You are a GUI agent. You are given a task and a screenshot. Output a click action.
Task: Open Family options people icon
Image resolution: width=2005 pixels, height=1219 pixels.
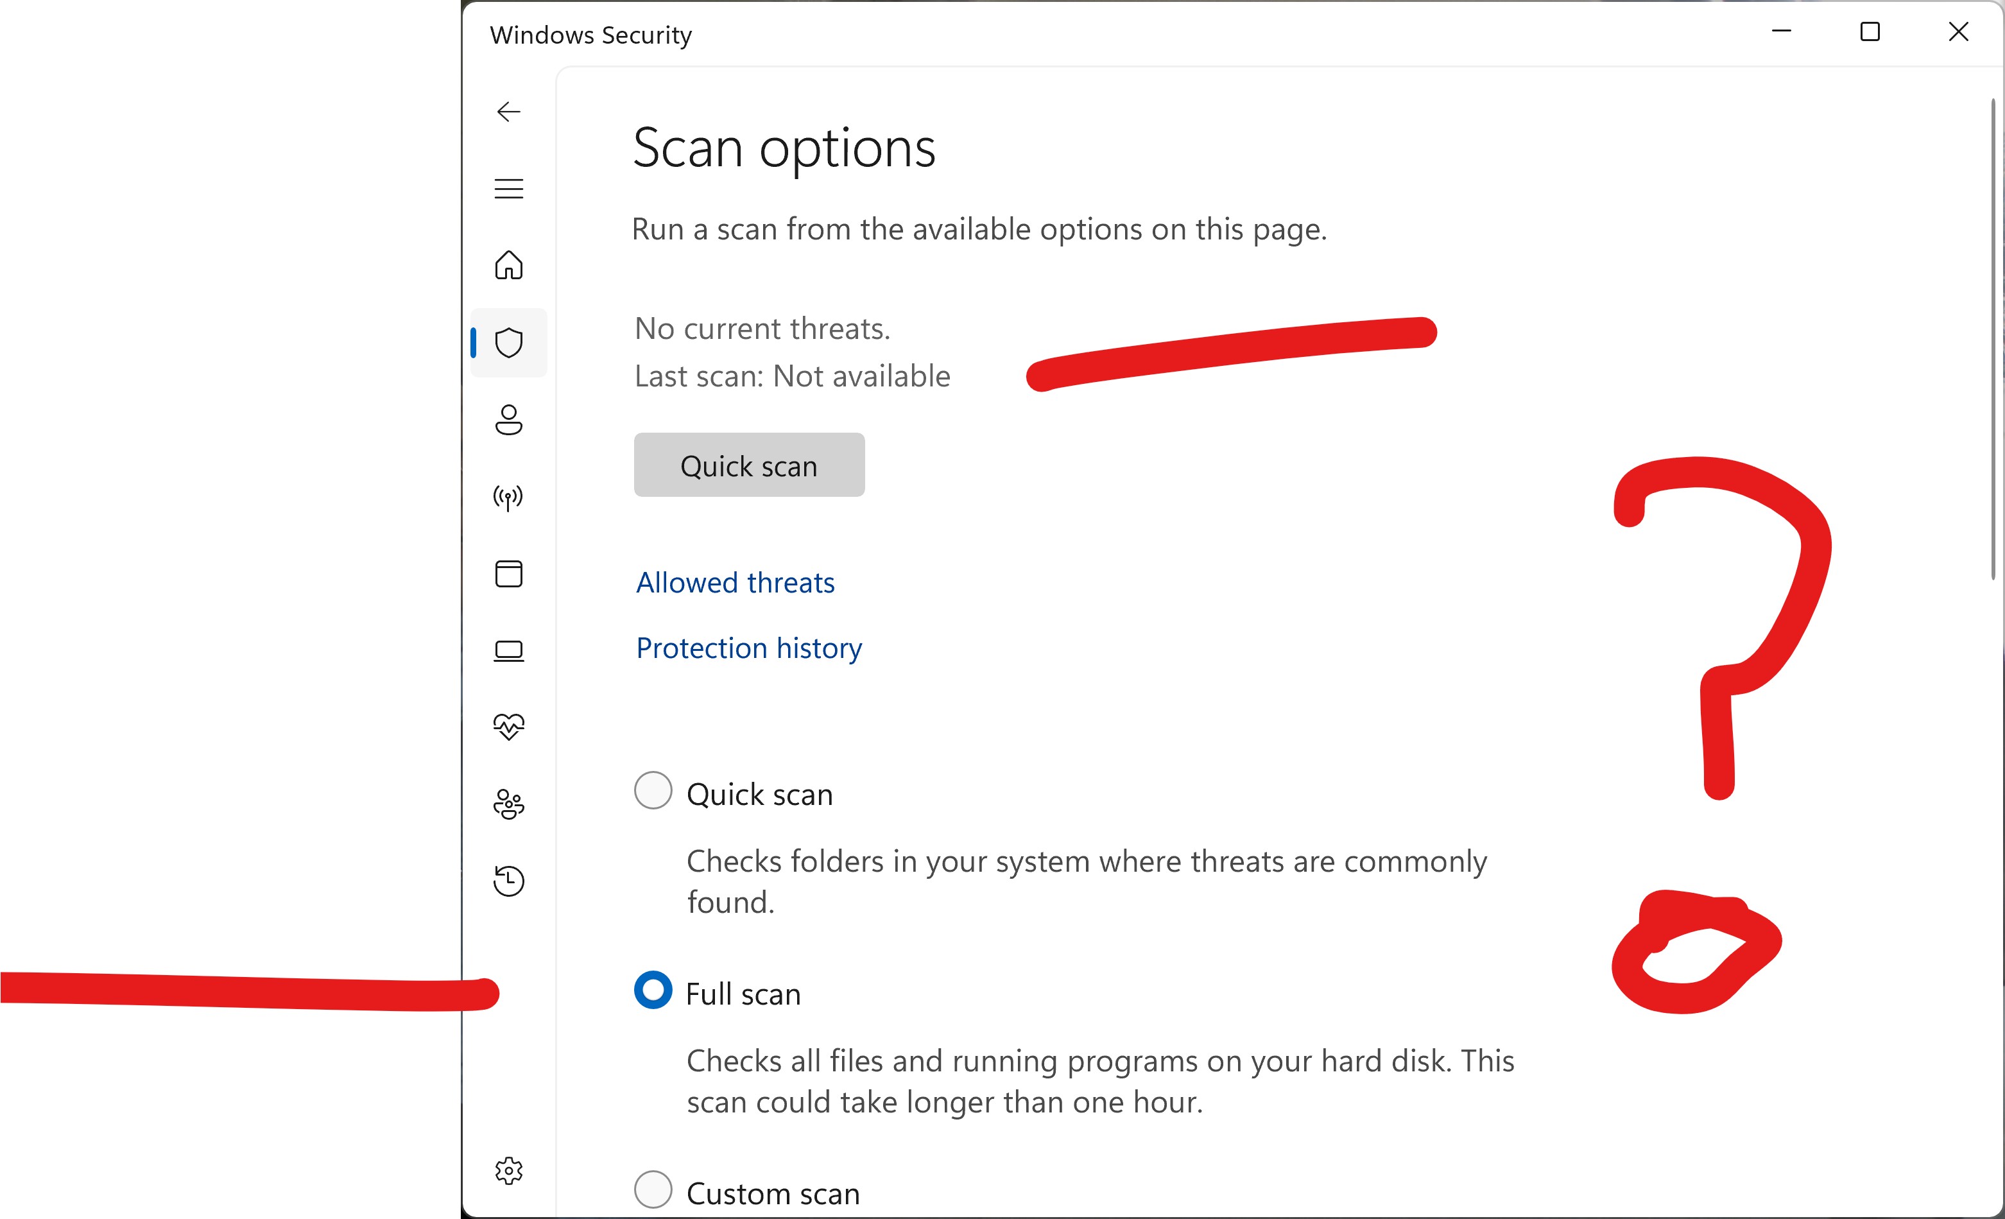click(508, 804)
